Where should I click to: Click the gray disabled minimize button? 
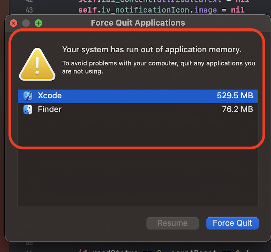point(26,23)
